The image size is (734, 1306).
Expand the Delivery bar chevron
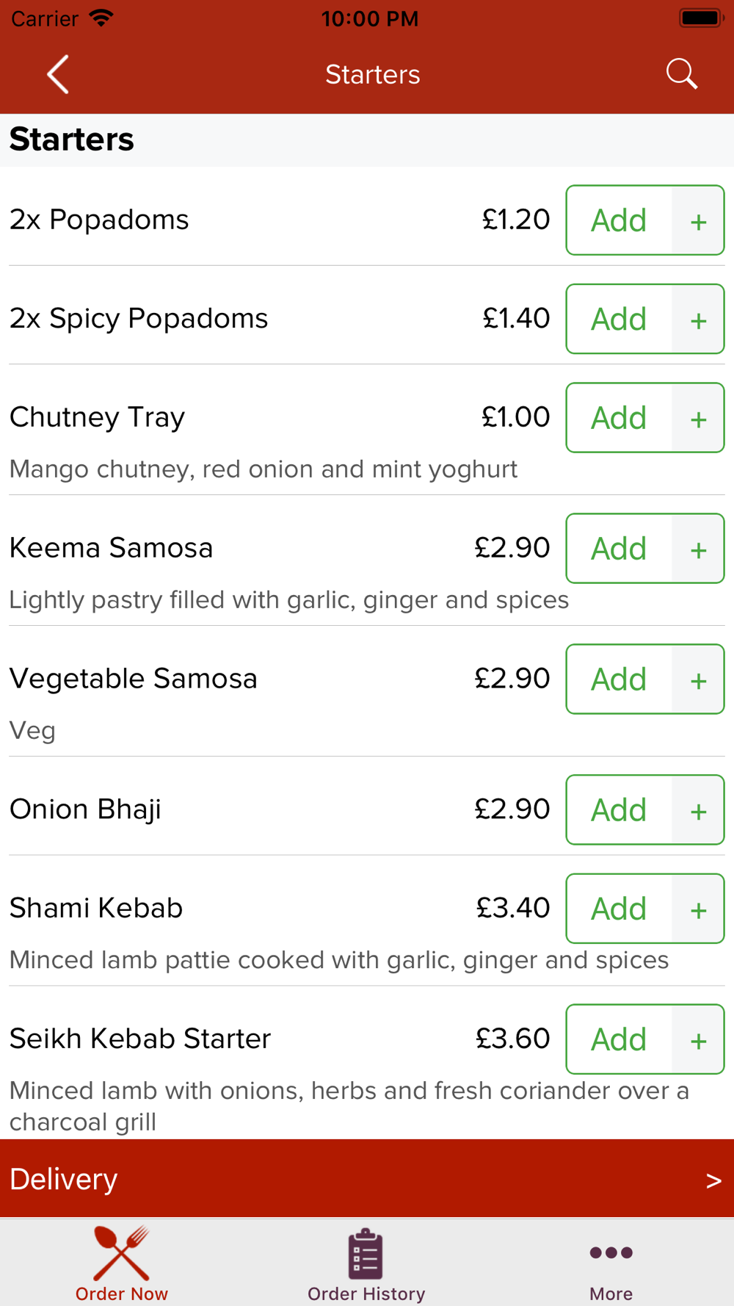[x=713, y=1180]
